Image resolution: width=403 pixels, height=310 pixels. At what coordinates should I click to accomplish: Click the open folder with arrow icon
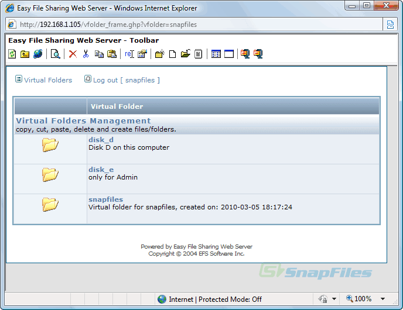[185, 54]
